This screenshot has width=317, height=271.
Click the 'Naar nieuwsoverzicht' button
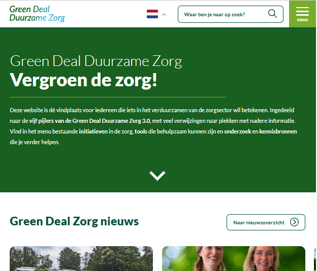(266, 222)
